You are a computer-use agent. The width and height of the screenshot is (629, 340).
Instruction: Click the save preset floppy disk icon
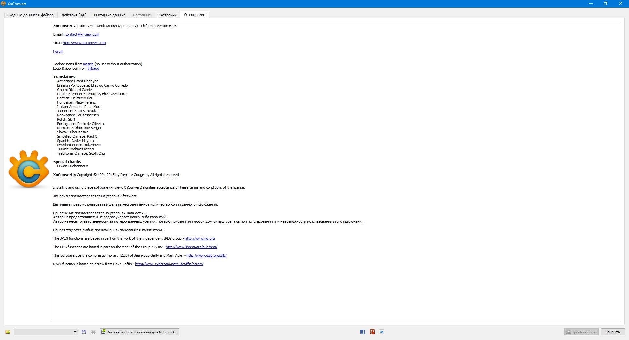click(x=84, y=332)
